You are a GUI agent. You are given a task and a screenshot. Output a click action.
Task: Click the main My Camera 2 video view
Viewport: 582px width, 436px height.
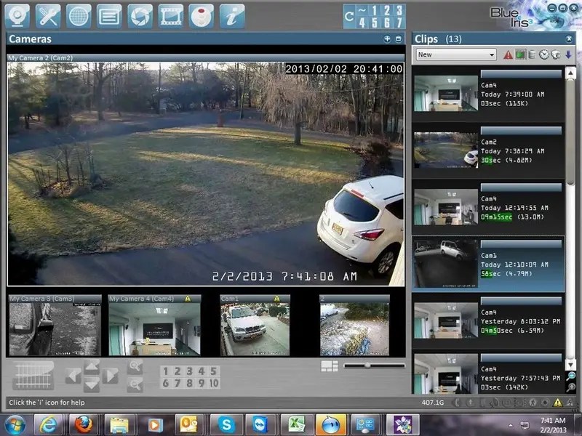206,174
